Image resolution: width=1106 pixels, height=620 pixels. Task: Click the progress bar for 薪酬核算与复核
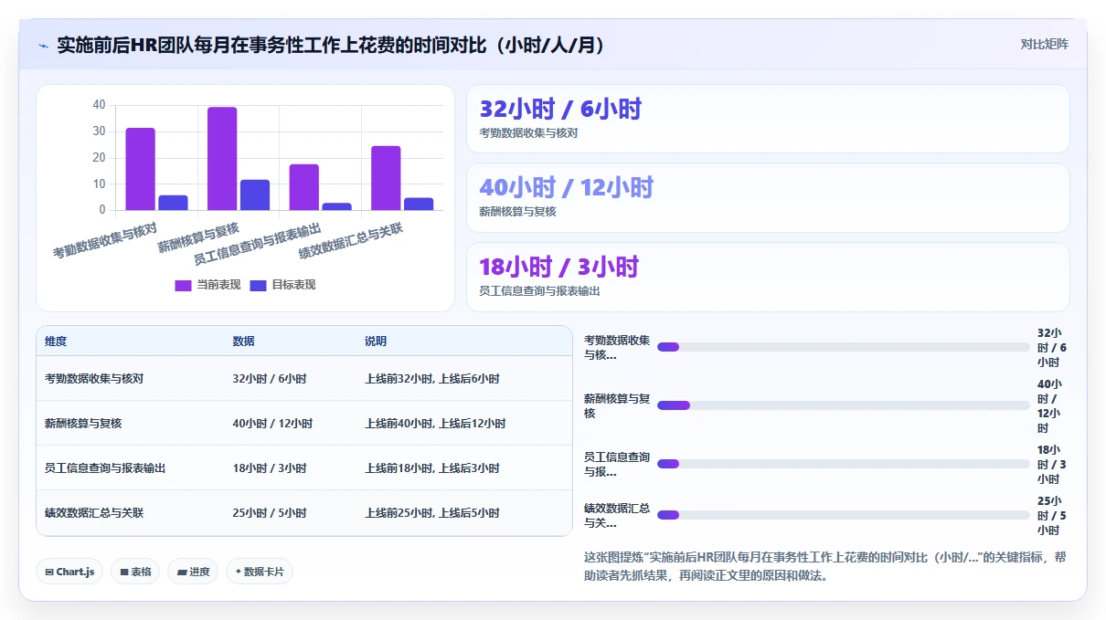pyautogui.click(x=843, y=405)
